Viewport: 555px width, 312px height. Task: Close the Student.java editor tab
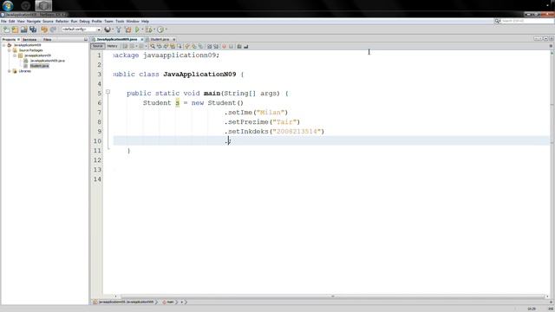point(173,39)
